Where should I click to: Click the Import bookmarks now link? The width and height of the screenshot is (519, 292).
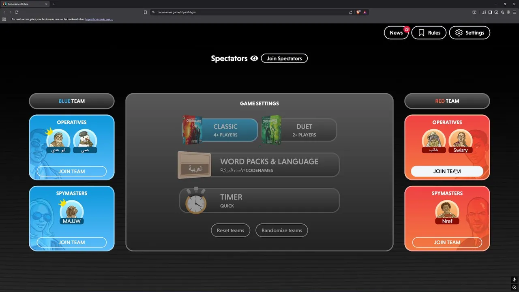(99, 19)
